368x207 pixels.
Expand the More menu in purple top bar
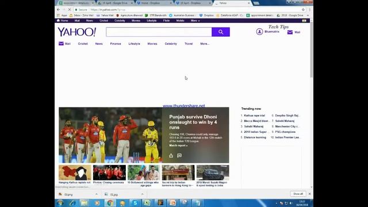tap(195, 21)
